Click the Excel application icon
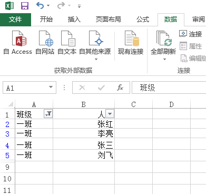206x194 pixels. (9, 6)
